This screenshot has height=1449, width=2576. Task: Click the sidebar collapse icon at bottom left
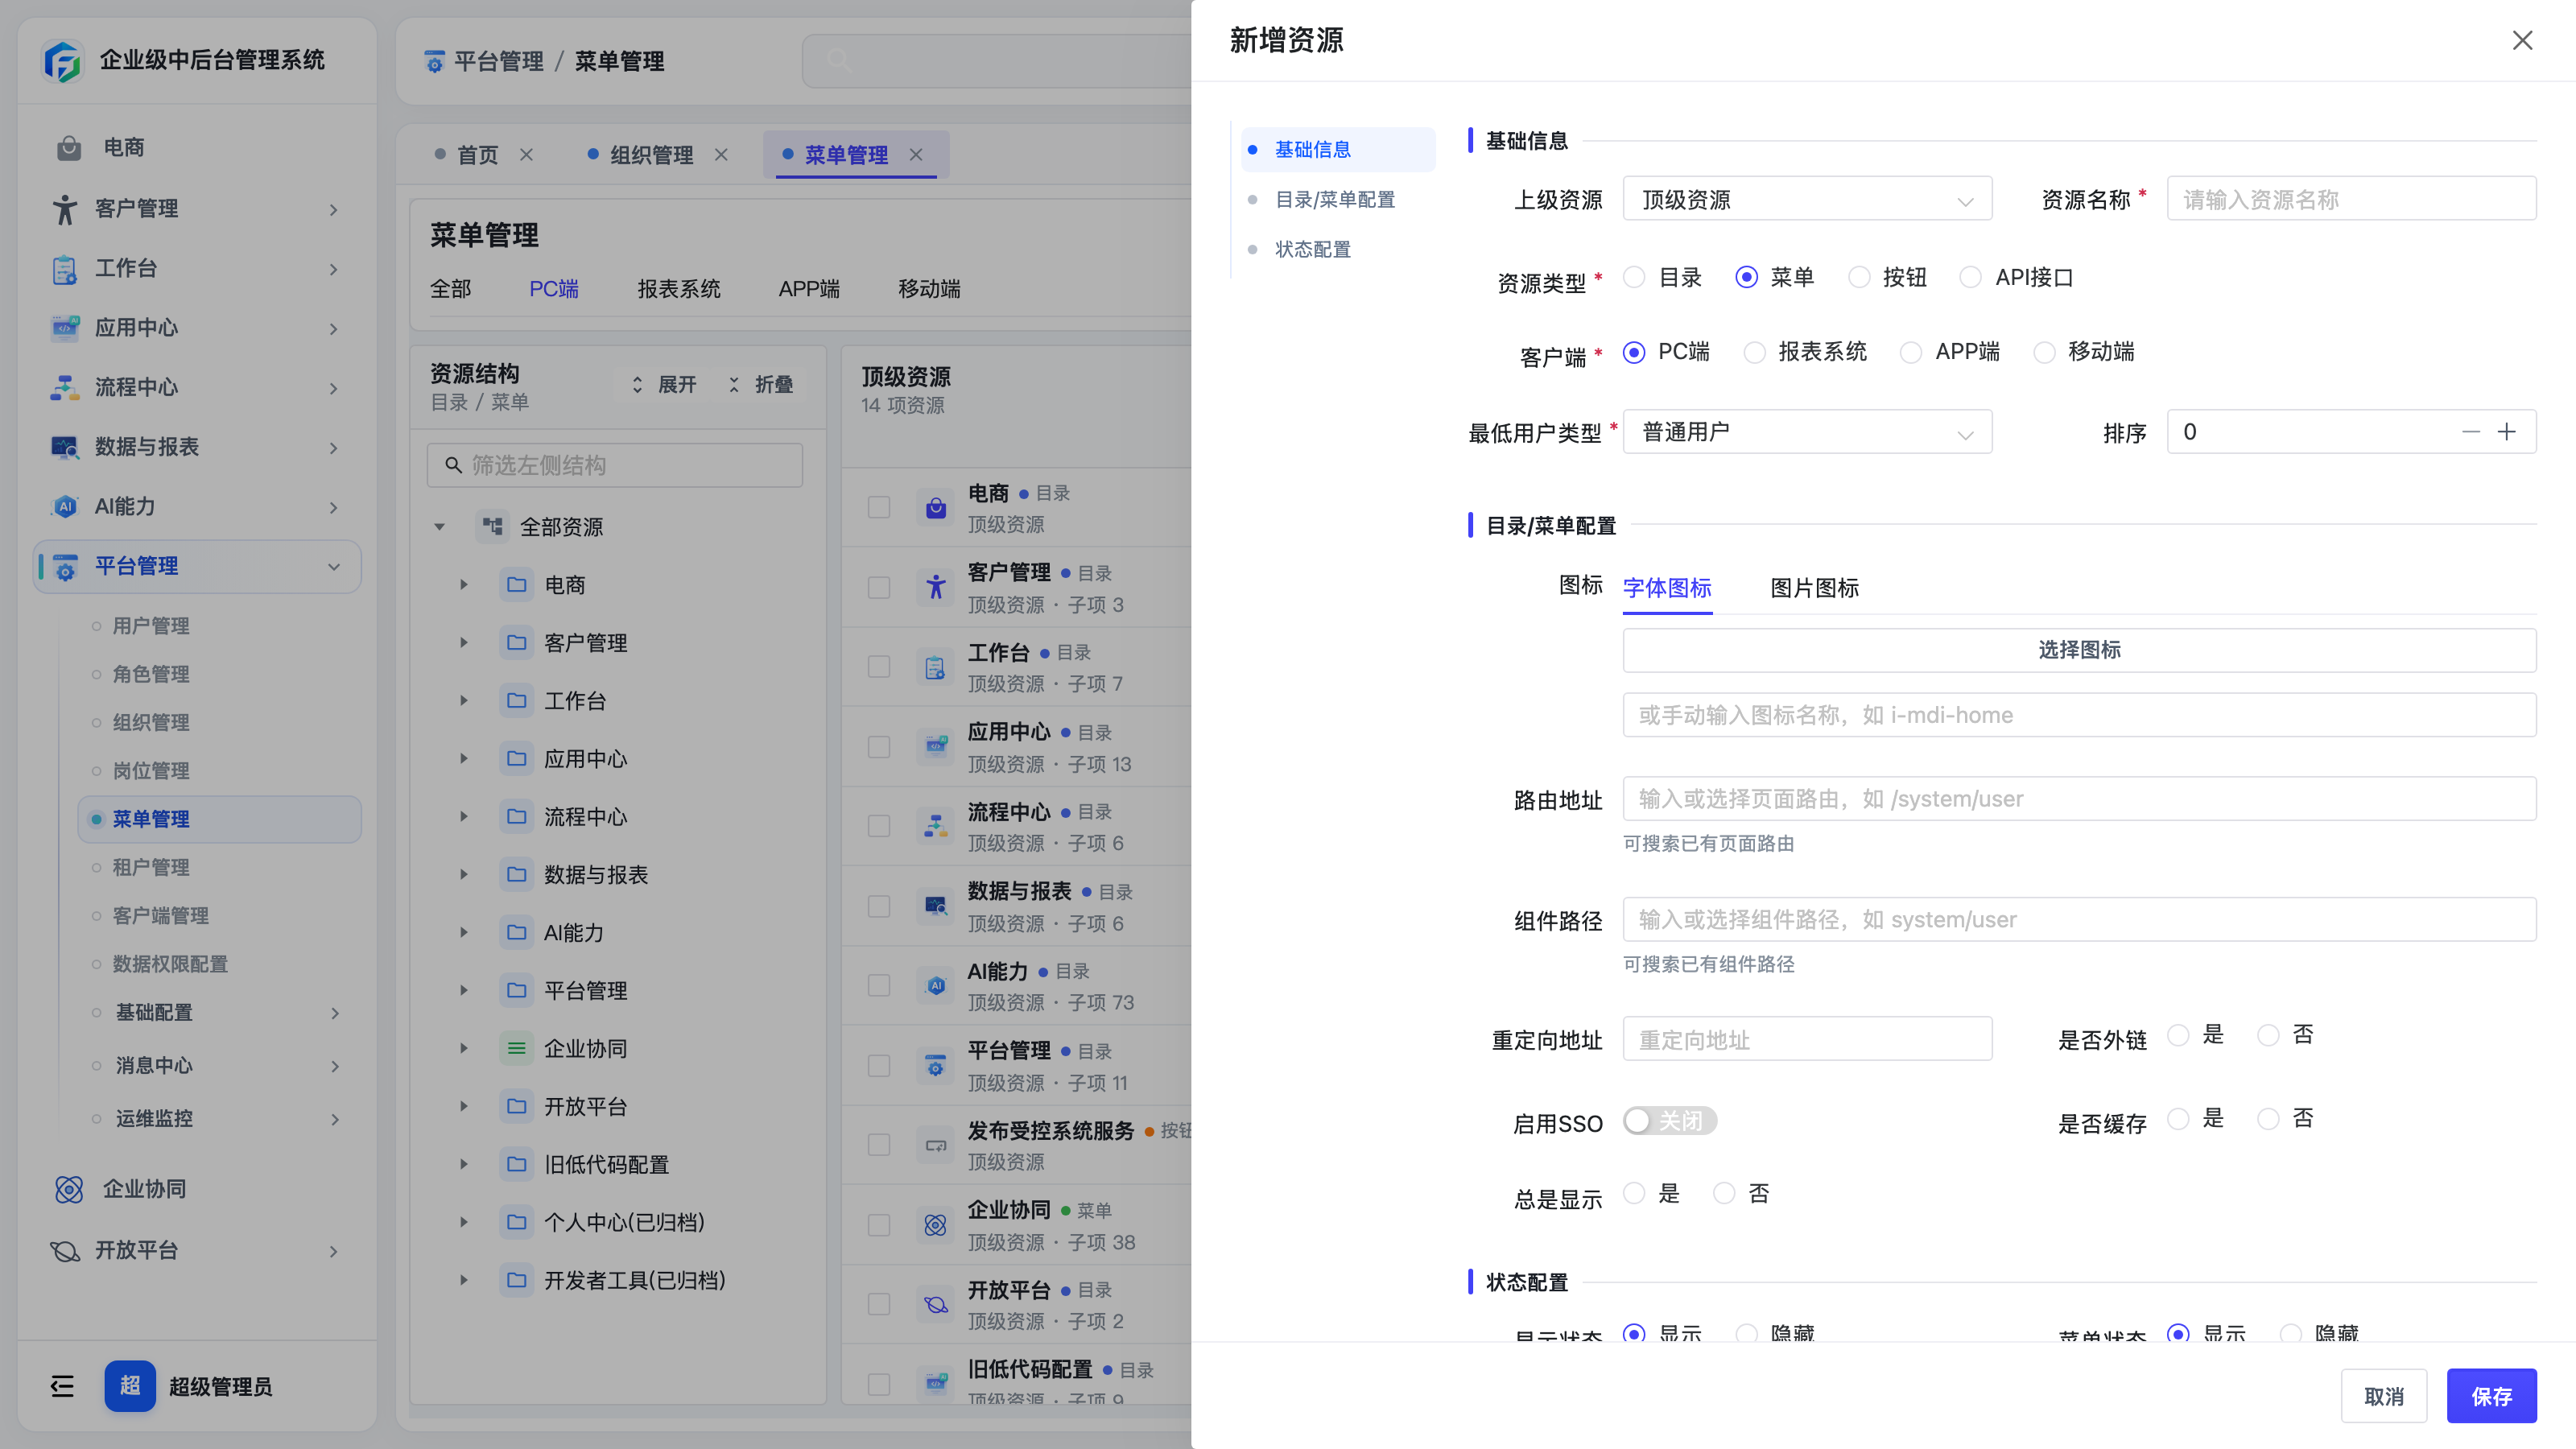[62, 1386]
